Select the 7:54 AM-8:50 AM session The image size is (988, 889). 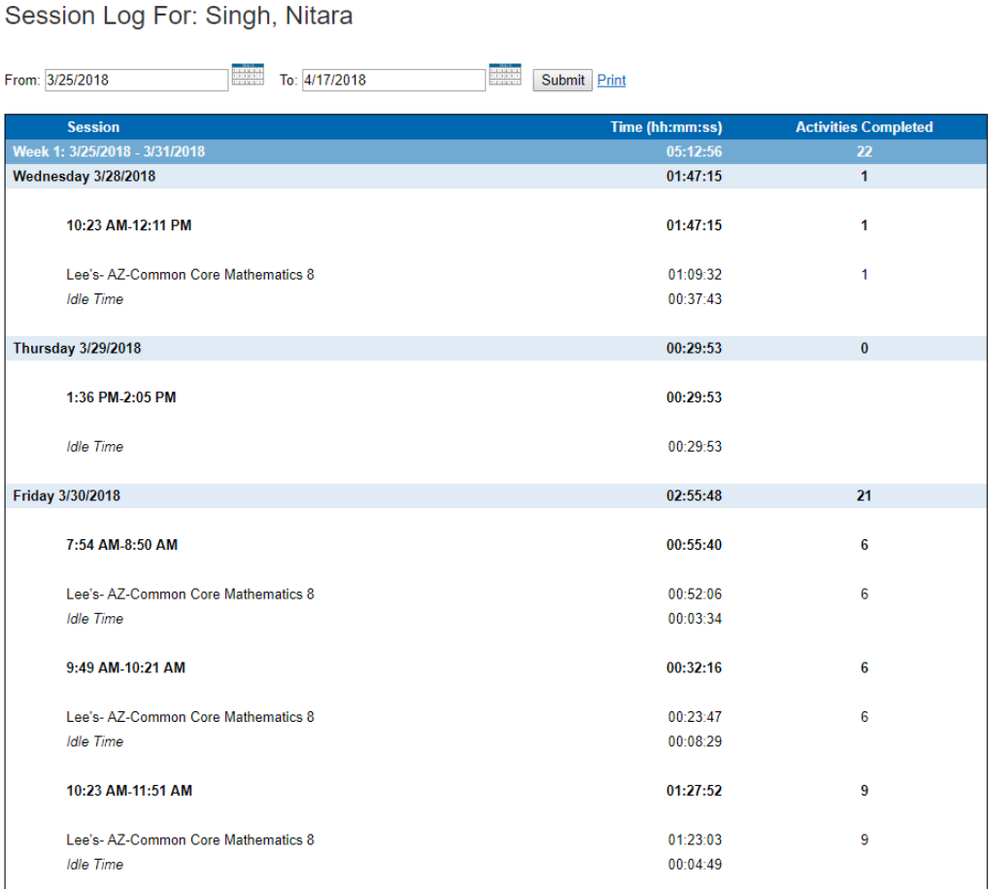click(x=121, y=544)
